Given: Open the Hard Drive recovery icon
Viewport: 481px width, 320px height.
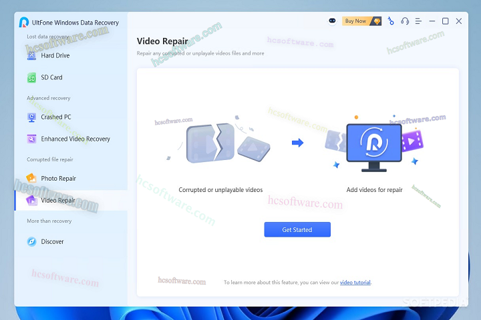Looking at the screenshot, I should [31, 56].
